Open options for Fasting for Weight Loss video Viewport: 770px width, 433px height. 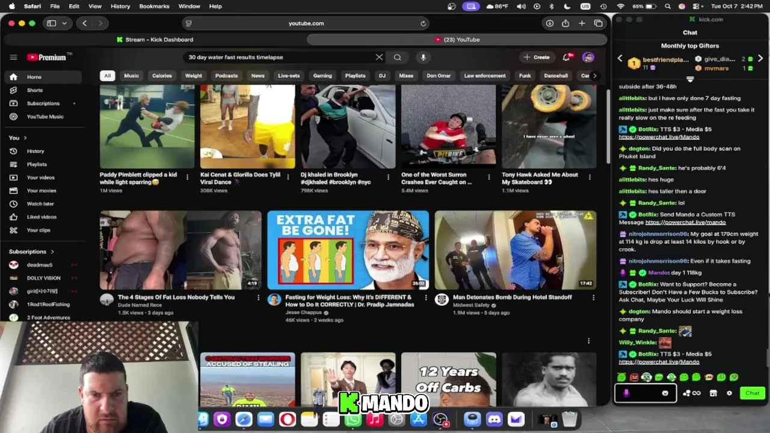[x=426, y=298]
